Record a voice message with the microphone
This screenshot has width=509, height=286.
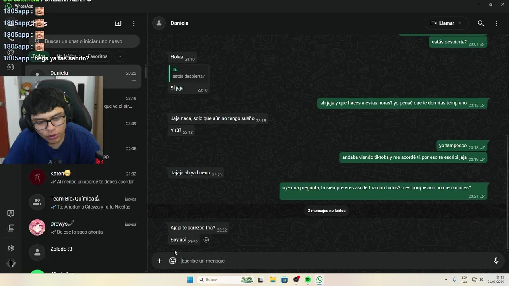tap(496, 261)
